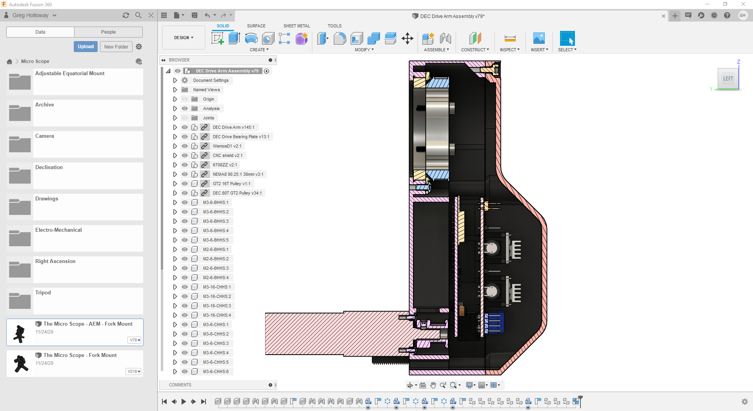Click the Fillet tool in Modify

pos(340,38)
